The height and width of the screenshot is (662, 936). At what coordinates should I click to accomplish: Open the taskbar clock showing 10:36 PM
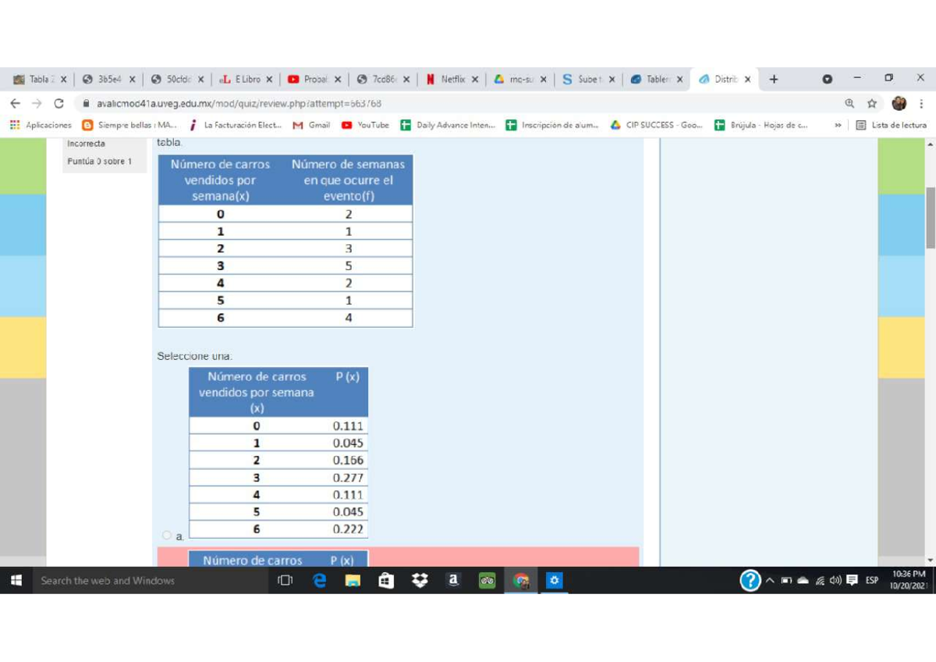pos(908,581)
